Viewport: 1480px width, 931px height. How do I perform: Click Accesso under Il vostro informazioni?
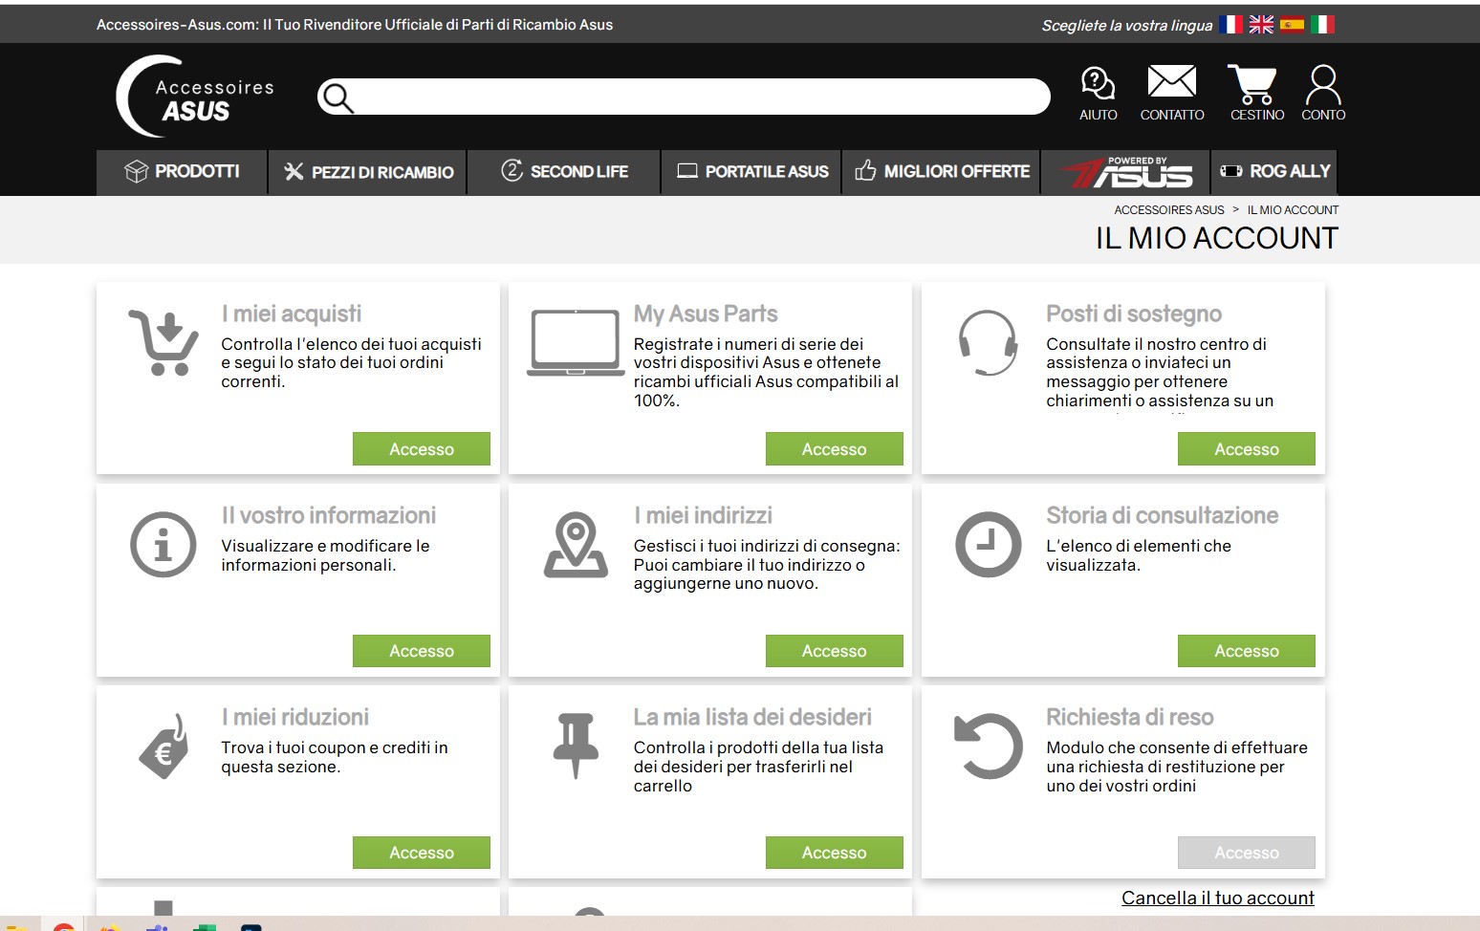(x=422, y=651)
